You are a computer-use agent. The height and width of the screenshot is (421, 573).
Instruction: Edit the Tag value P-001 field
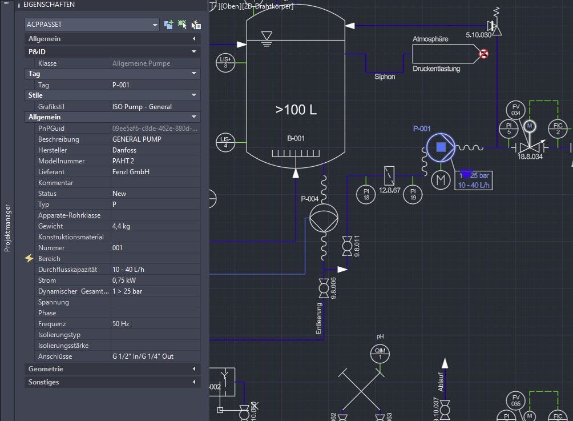point(155,85)
